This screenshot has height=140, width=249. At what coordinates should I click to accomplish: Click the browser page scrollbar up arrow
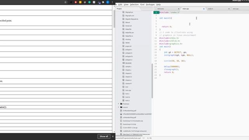pos(114,6)
